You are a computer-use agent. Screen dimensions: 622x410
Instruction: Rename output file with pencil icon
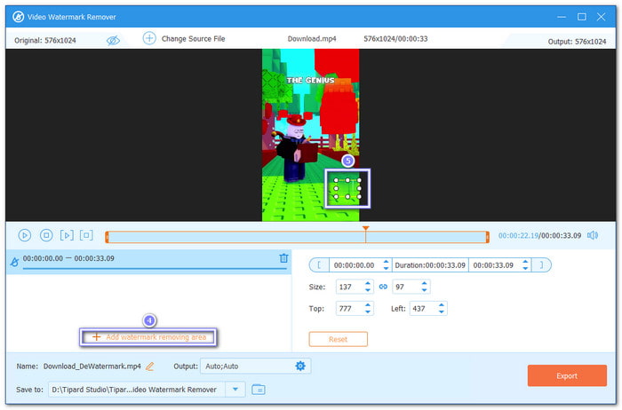(149, 367)
